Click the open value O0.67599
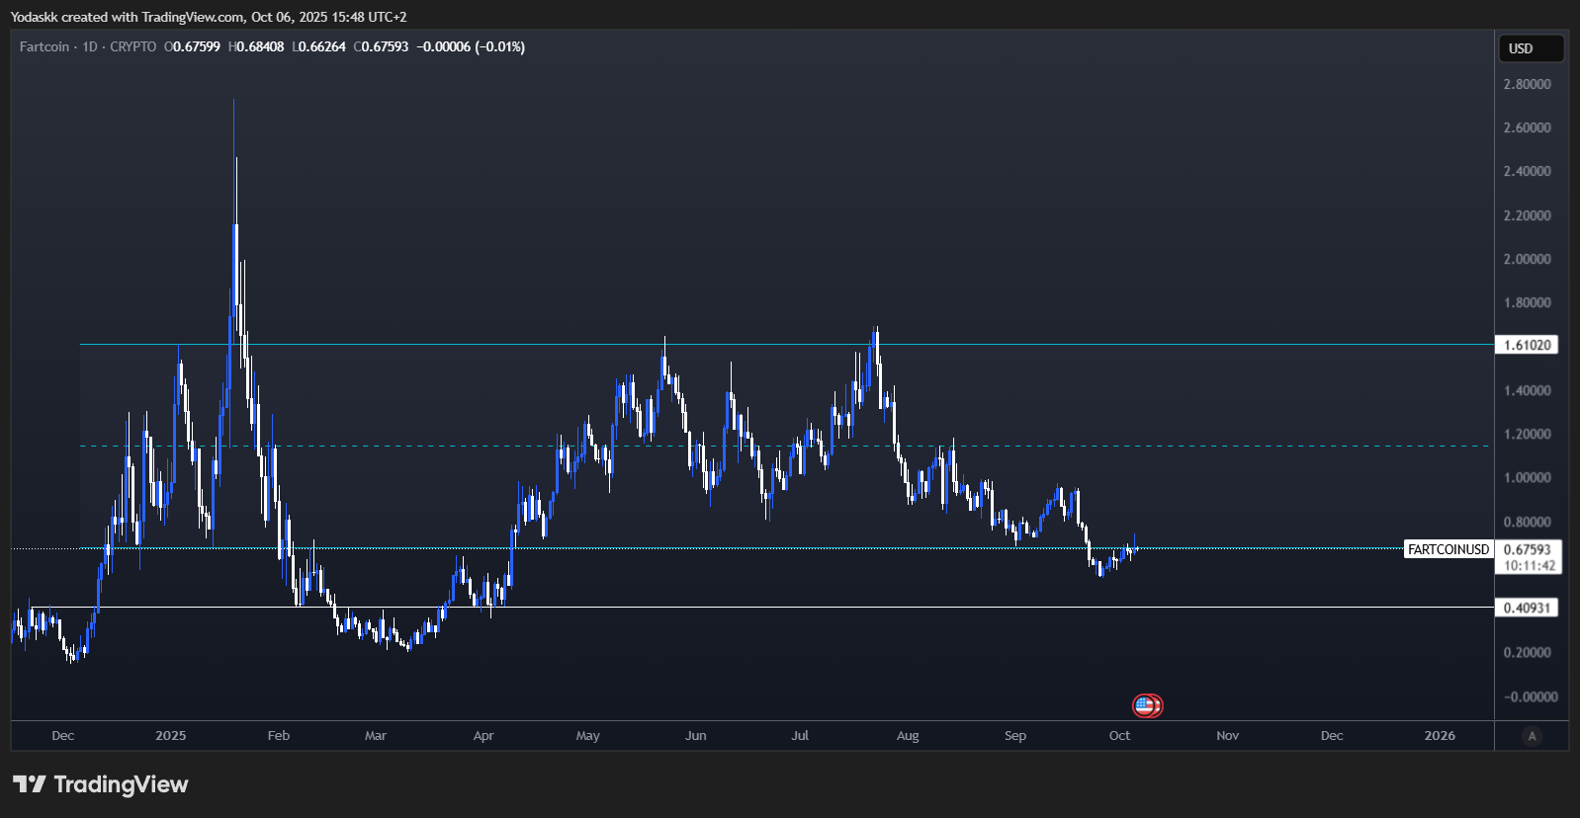 [x=192, y=46]
